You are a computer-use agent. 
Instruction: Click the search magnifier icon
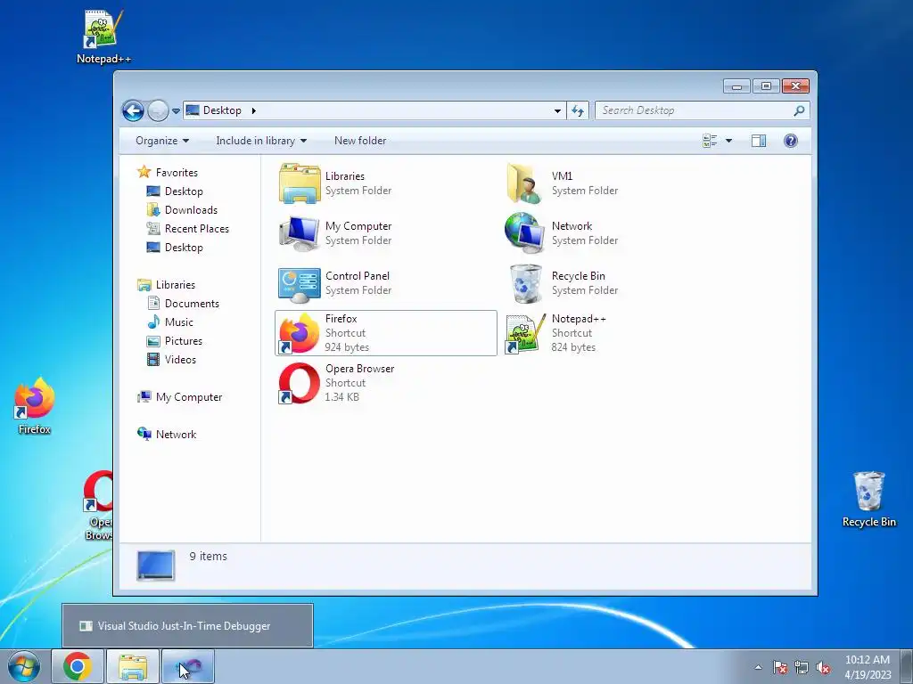click(x=800, y=110)
